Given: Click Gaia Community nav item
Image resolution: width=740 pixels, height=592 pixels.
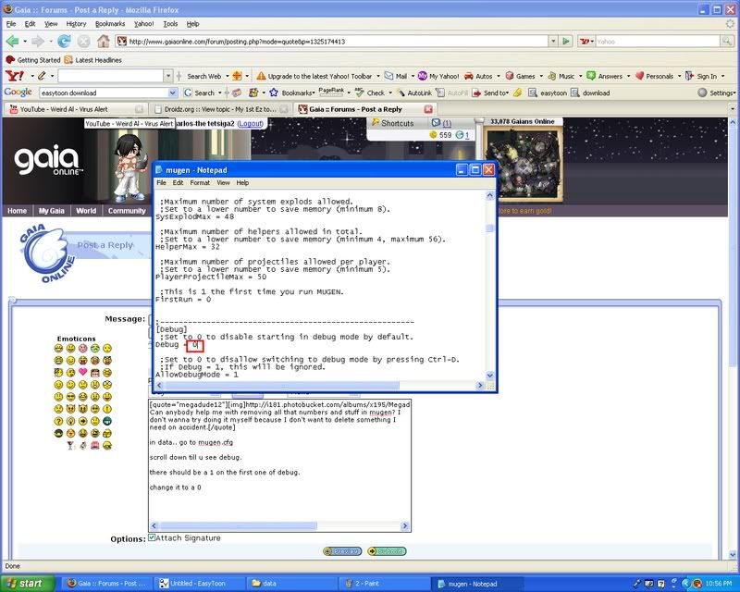Looking at the screenshot, I should coord(127,211).
